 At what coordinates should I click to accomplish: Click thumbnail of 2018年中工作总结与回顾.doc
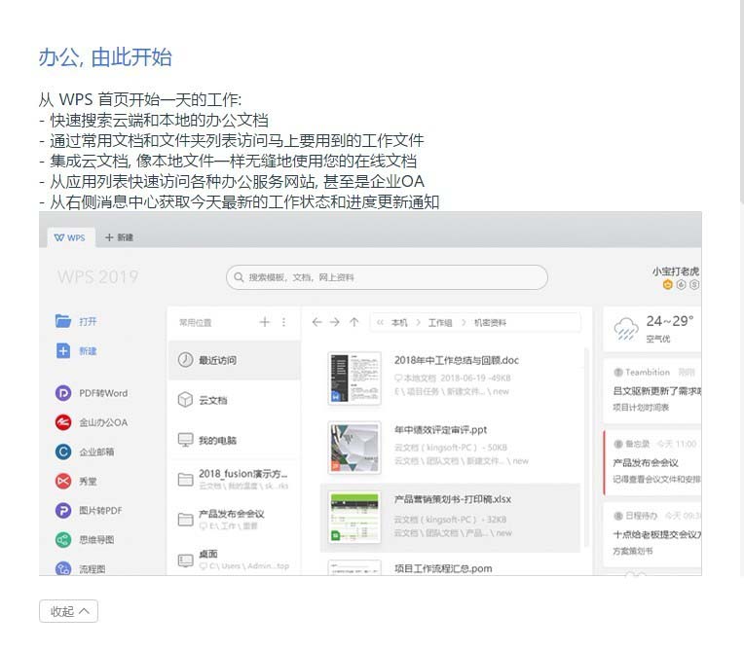pos(354,378)
